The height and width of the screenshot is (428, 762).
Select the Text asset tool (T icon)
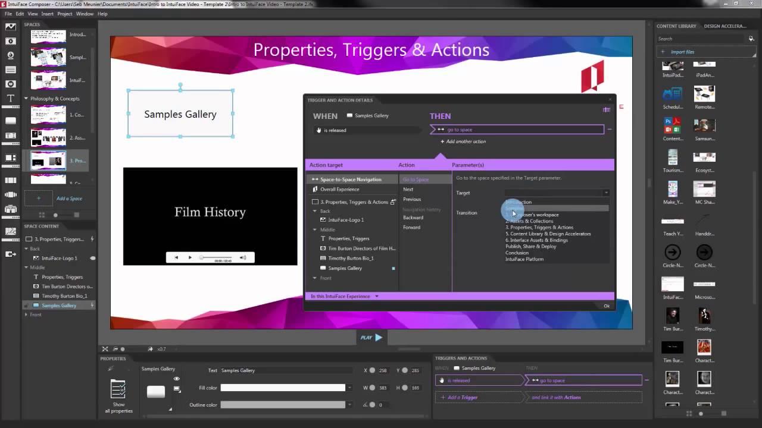pos(10,98)
